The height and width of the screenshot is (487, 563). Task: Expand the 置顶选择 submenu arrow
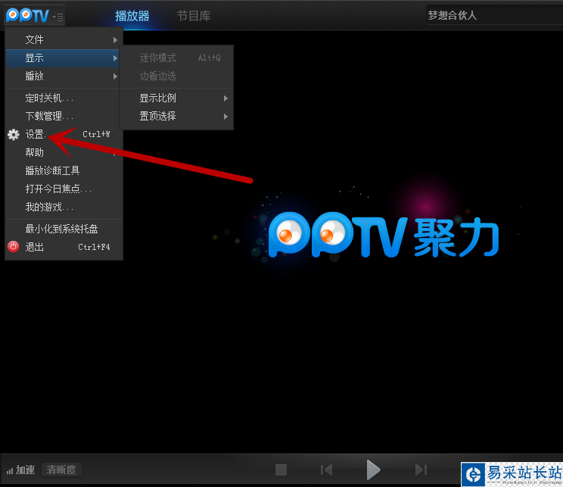(x=226, y=117)
